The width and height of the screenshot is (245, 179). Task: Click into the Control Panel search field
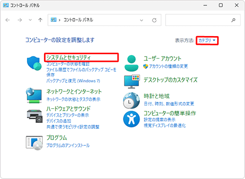[x=203, y=20]
